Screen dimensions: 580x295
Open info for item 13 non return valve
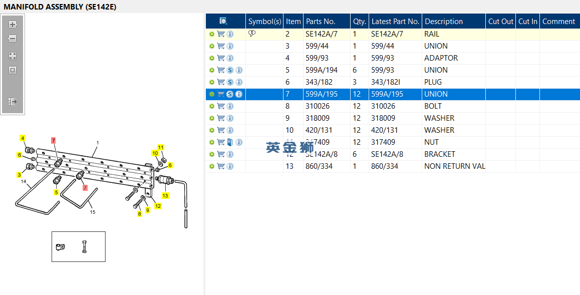[230, 166]
